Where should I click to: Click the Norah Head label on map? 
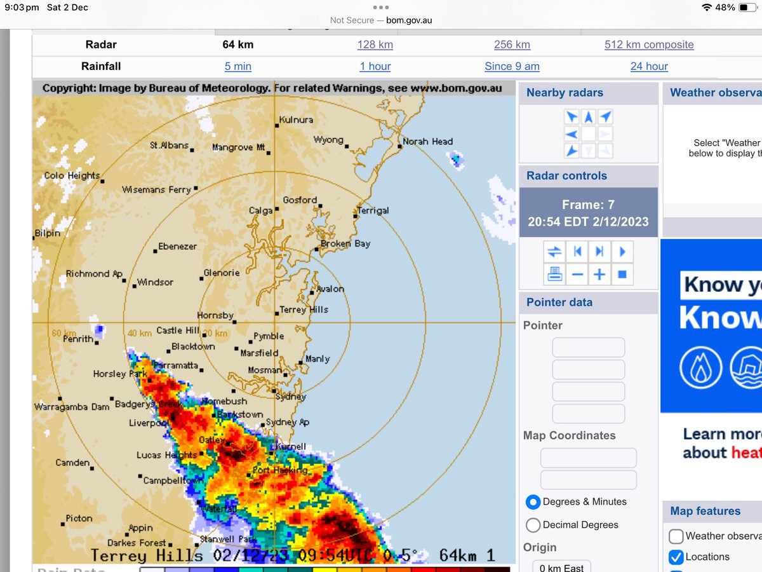[x=428, y=141]
